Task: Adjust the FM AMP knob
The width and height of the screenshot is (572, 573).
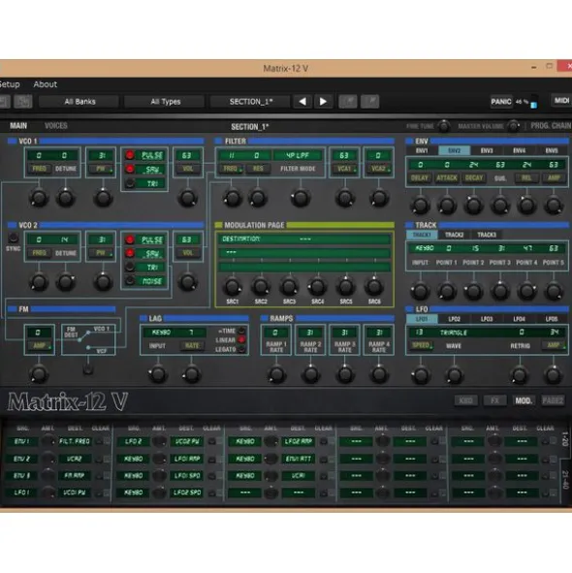Action: (x=39, y=374)
